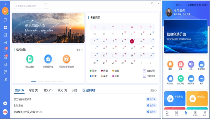
Task: Open the 项目经费报销单 orange icon
Action: pyautogui.click(x=66, y=59)
